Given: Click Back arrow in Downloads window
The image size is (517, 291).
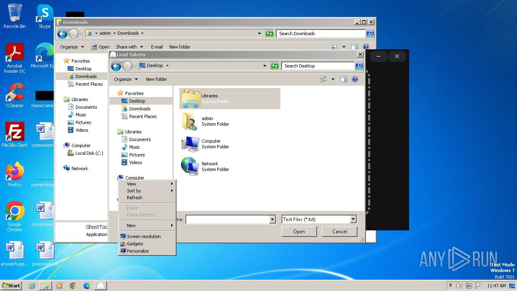Looking at the screenshot, I should 62,34.
